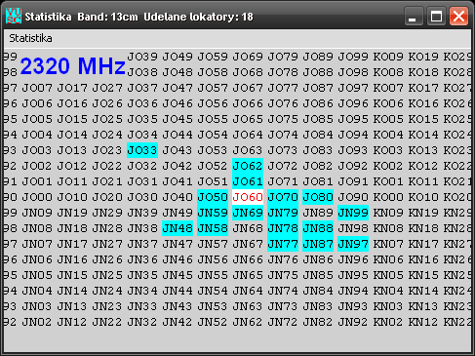Click locator cell KO09
Screen dimensions: 475x356
tap(388, 57)
